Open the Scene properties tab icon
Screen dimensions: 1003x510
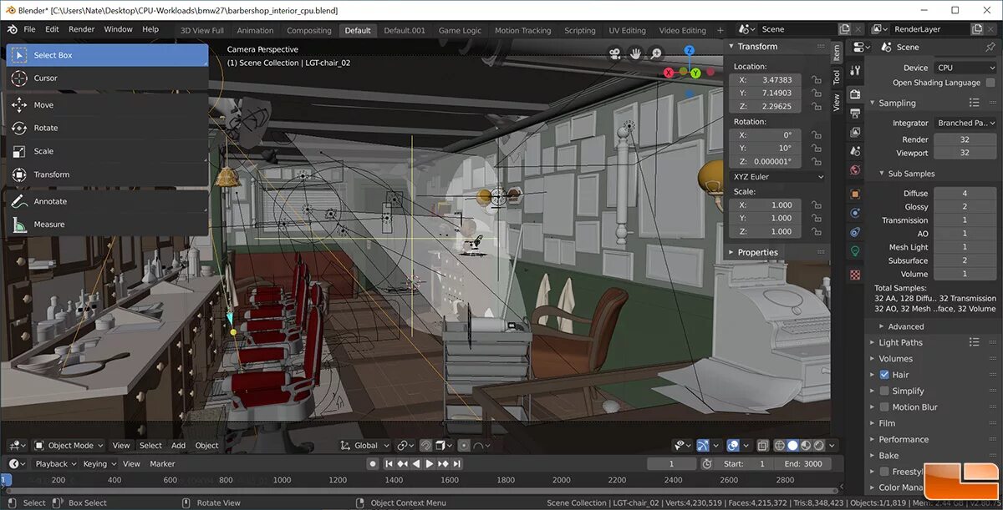tap(855, 151)
